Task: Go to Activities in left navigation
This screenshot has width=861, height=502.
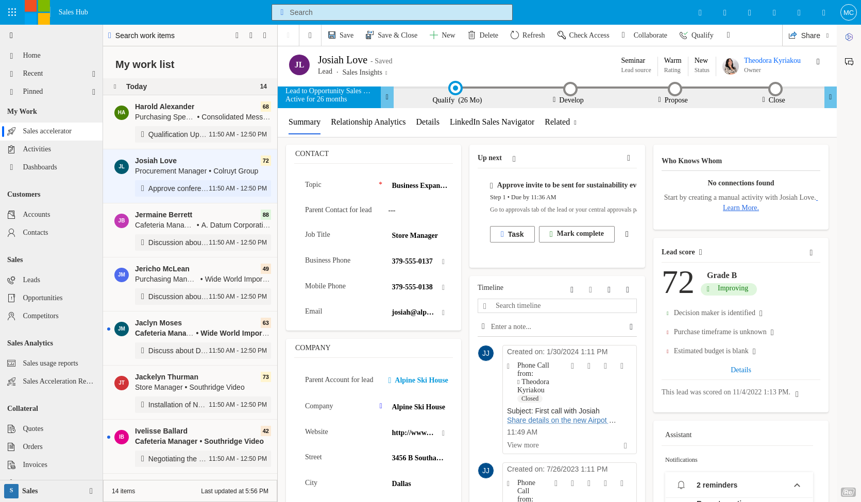Action: click(x=52, y=149)
